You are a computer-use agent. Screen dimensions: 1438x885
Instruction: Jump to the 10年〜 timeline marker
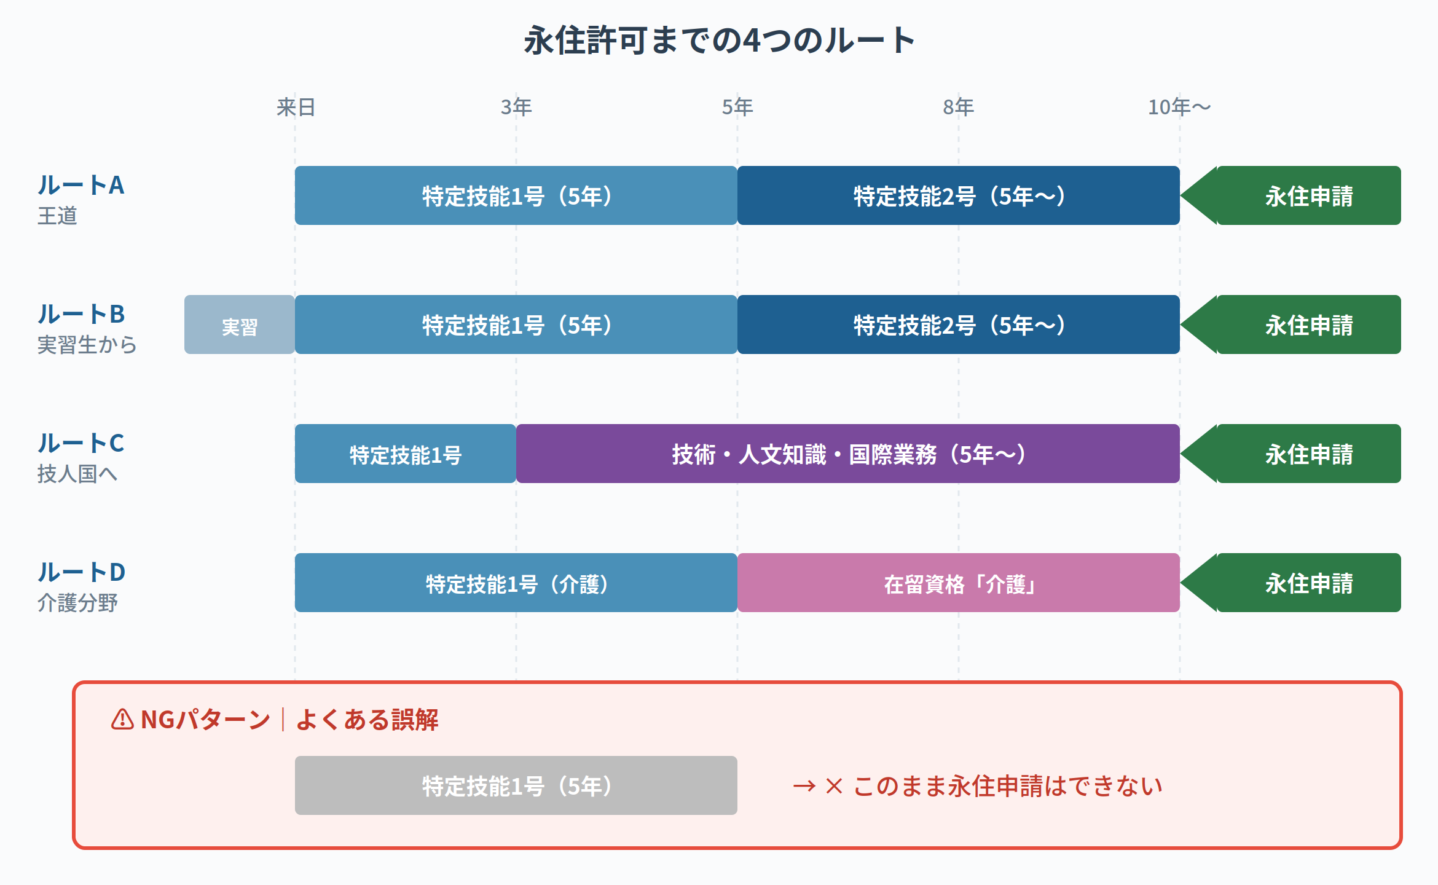tap(1179, 108)
